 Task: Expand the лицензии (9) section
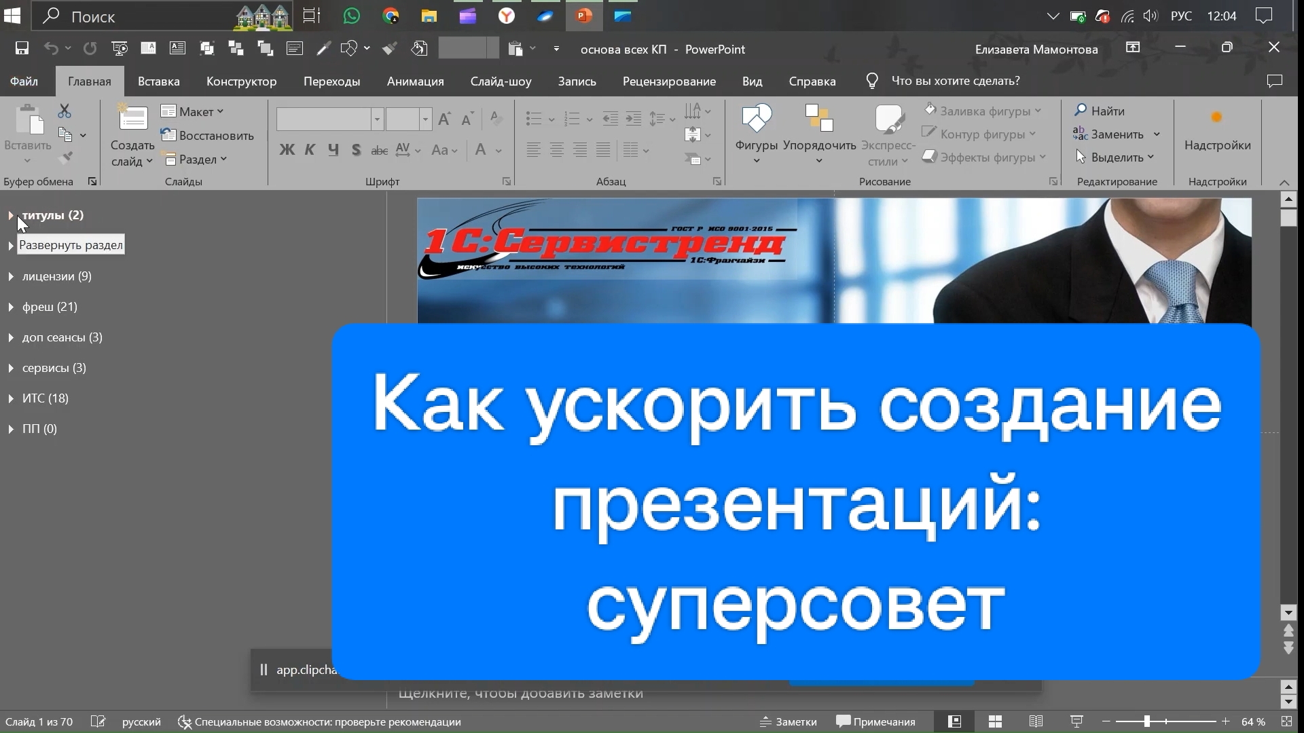pos(10,276)
